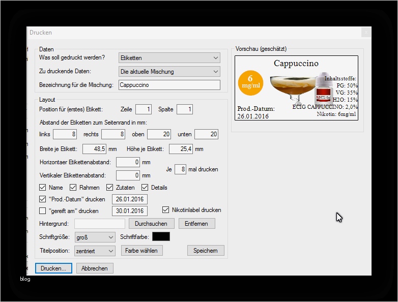Image resolution: width=398 pixels, height=302 pixels.
Task: Open the 'Was soll gedruckt werden' dropdown
Action: (169, 58)
